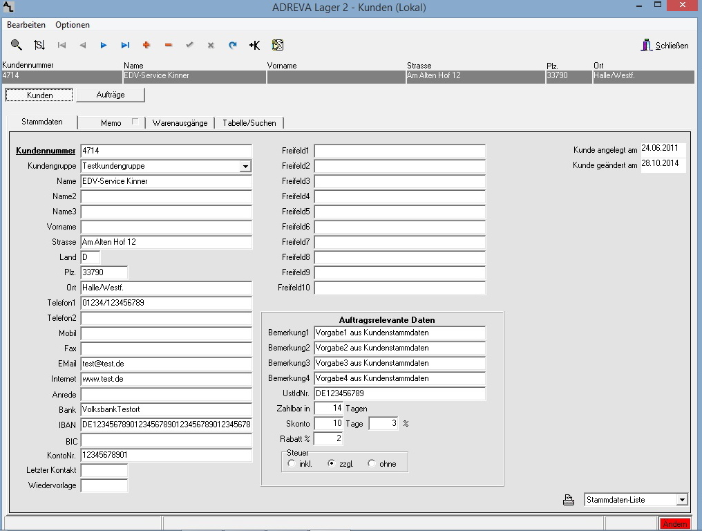Click the Name field EDV-Service Kinner
The height and width of the screenshot is (531, 702).
click(x=166, y=181)
